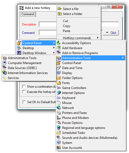The width and height of the screenshot is (129, 153).
Task: Open the Click dropdown button
Action: [x=111, y=33]
